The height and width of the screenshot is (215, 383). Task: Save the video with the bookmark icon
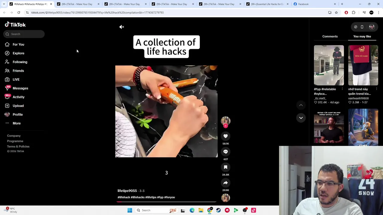226,167
